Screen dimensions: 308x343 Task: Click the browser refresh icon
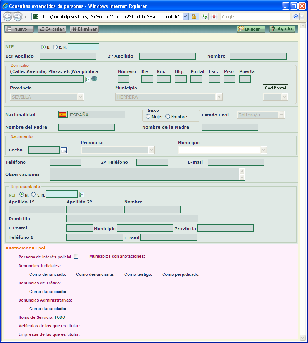pyautogui.click(x=205, y=17)
